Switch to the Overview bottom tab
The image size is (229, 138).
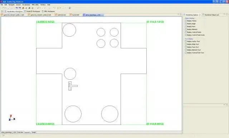click(x=20, y=132)
